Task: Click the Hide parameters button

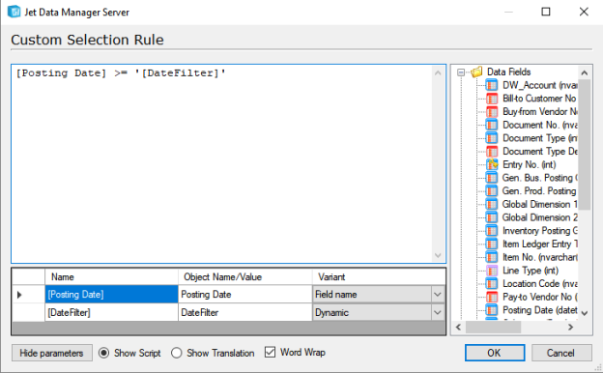Action: (52, 353)
